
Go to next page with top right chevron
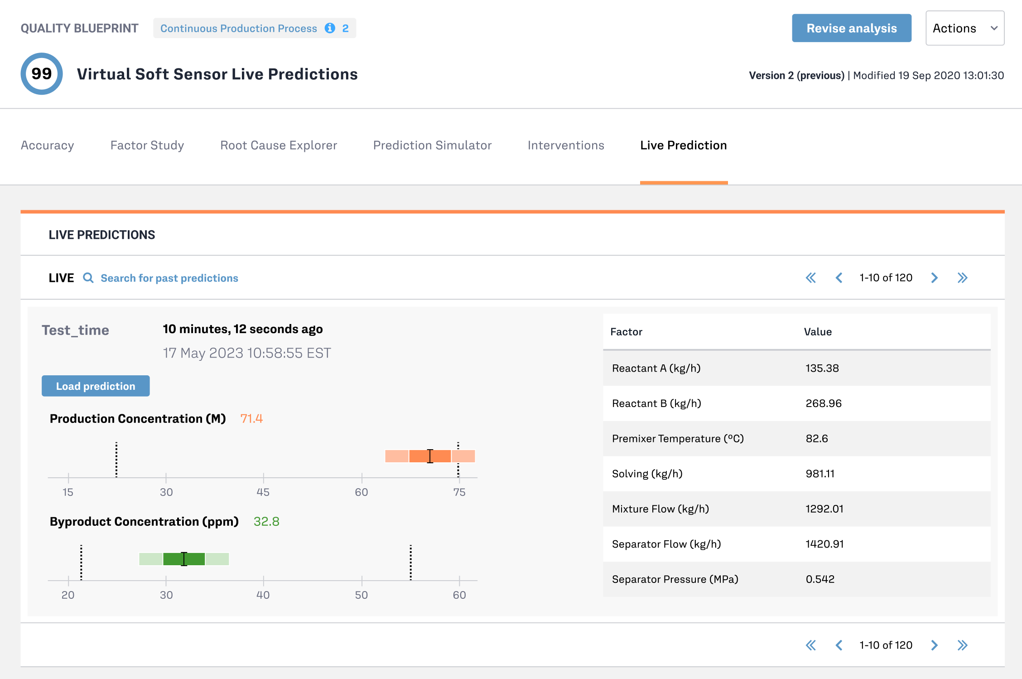click(934, 278)
